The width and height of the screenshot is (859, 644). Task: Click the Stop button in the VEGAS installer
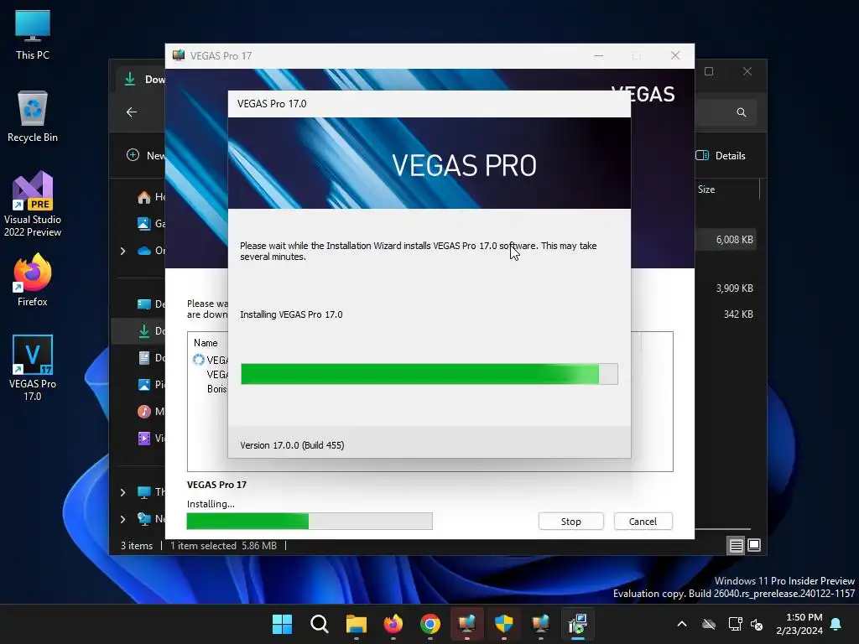pyautogui.click(x=570, y=522)
